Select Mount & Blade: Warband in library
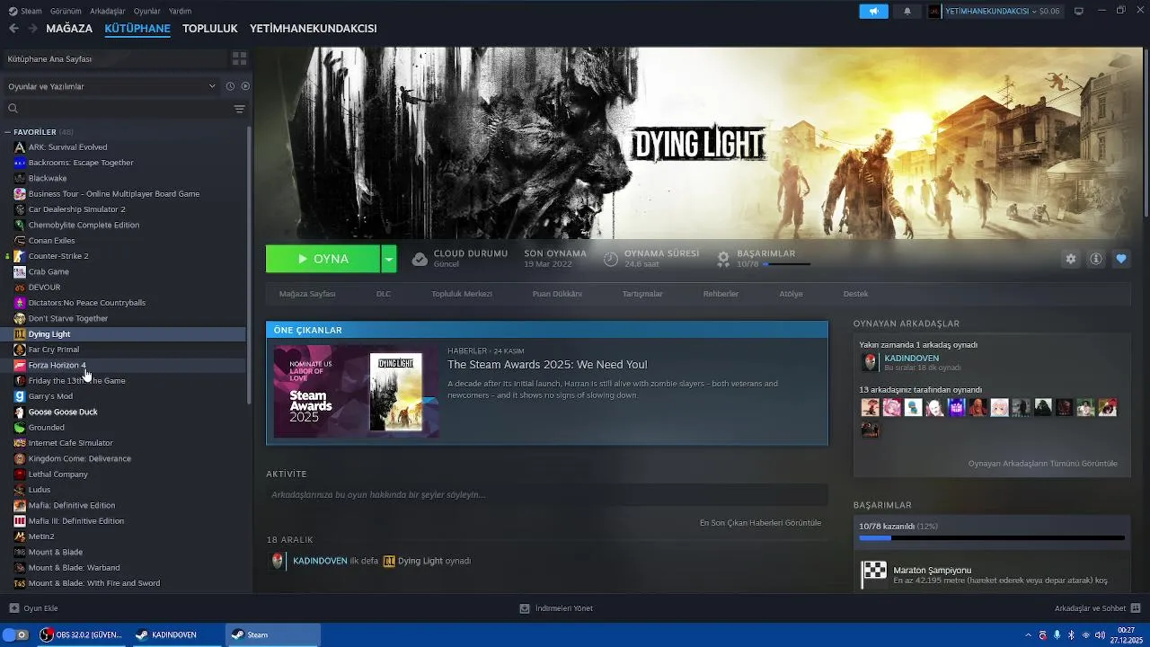This screenshot has height=647, width=1150. tap(123, 567)
